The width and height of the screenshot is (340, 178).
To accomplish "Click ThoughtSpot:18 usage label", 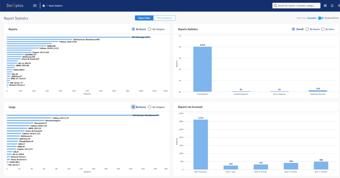I will (26, 141).
